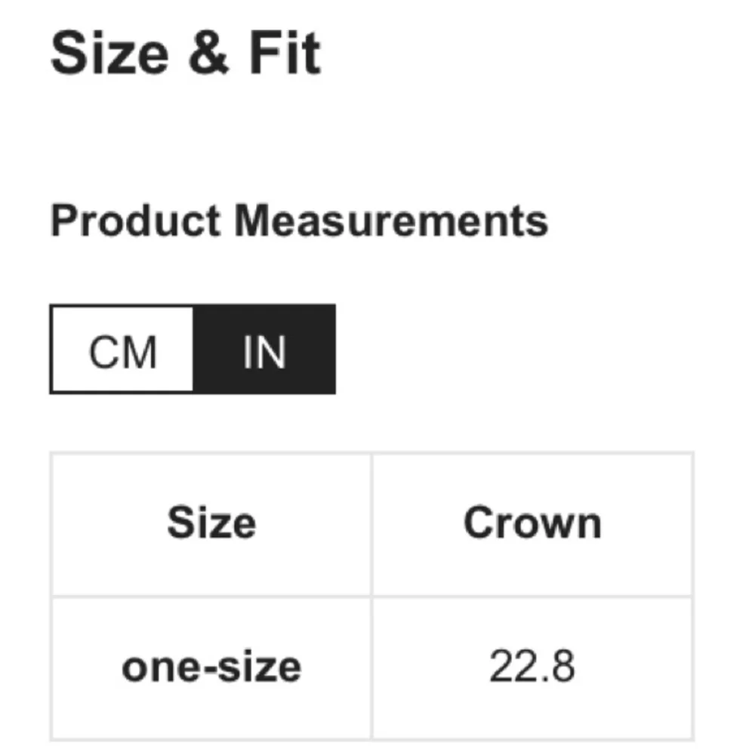Screen dimensions: 755x755
Task: Choose the dark highlighted inches button
Action: pyautogui.click(x=264, y=349)
